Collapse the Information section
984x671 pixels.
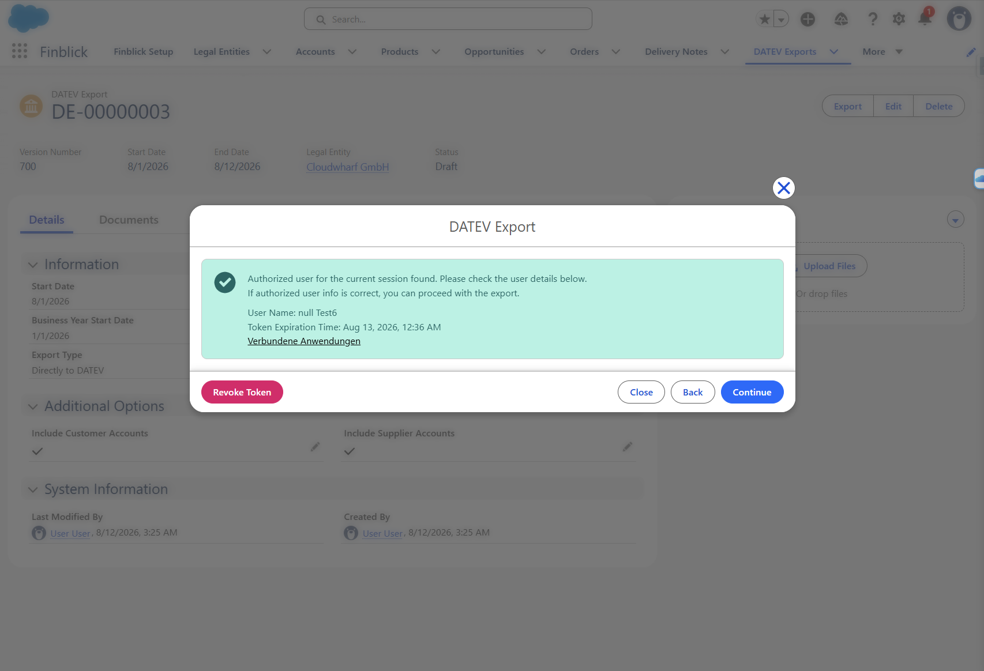point(33,265)
